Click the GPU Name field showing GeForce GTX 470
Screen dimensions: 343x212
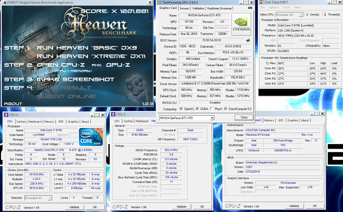(204, 15)
